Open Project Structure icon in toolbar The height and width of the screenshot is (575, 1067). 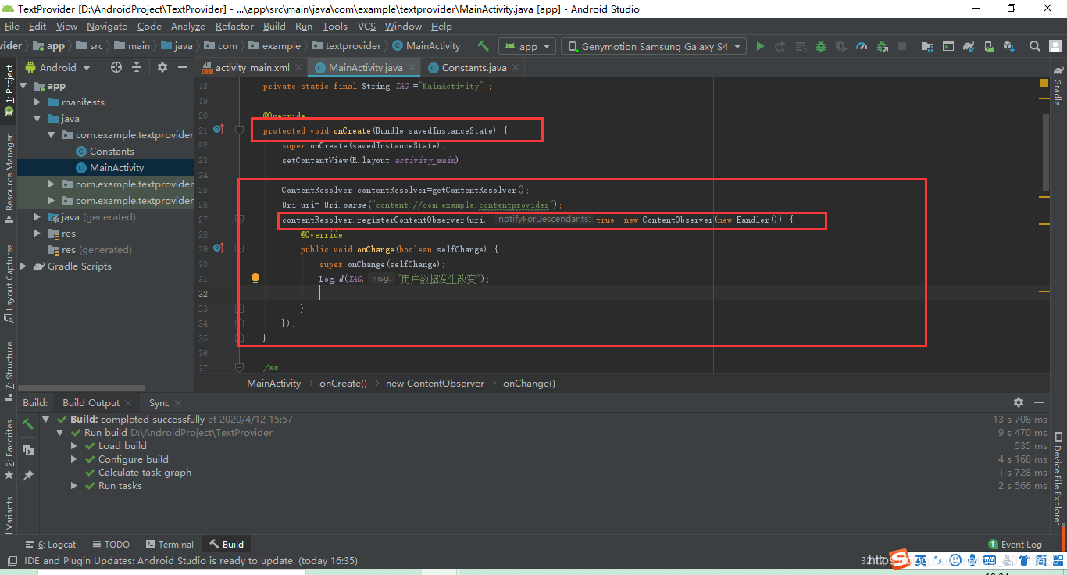928,46
